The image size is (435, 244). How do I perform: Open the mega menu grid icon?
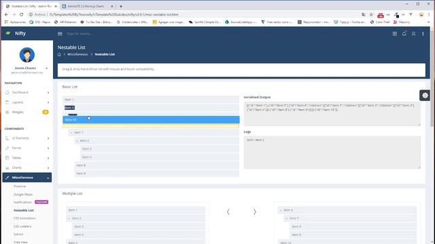tap(394, 34)
